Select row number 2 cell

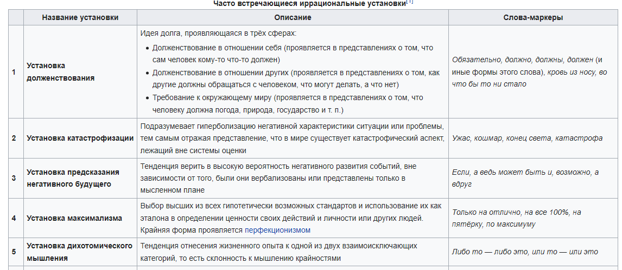point(14,138)
